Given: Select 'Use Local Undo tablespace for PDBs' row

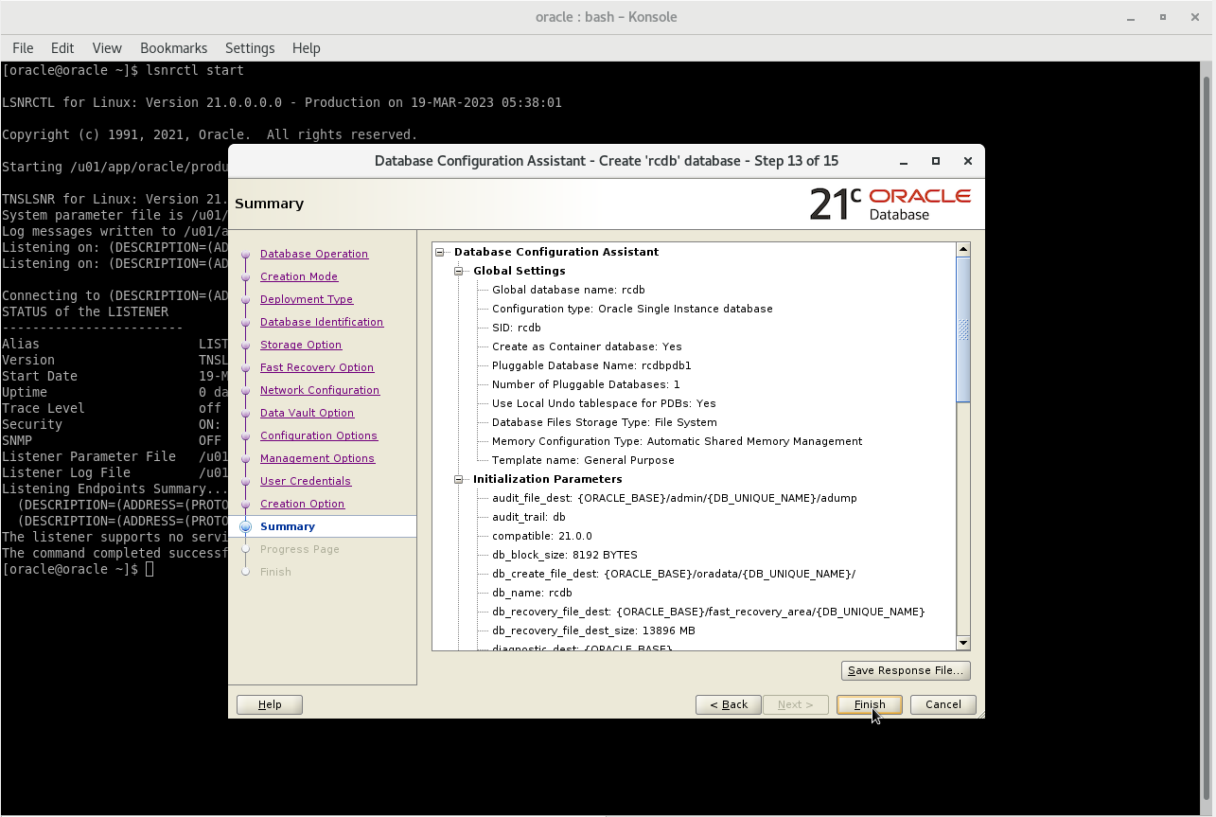Looking at the screenshot, I should pos(604,403).
